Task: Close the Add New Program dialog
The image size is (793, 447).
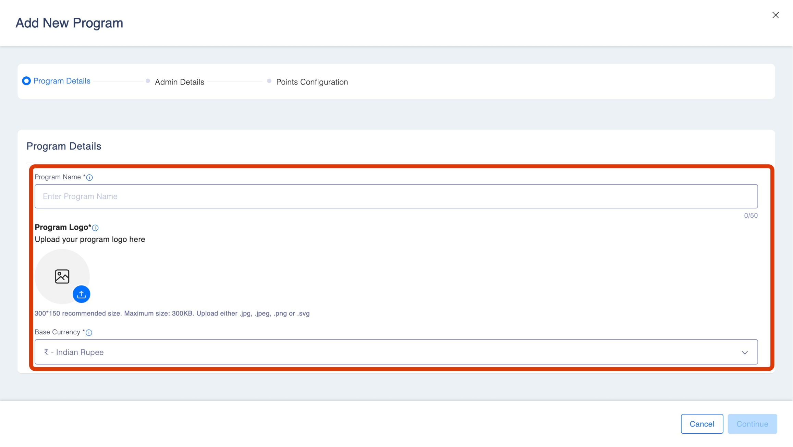Action: (x=776, y=15)
